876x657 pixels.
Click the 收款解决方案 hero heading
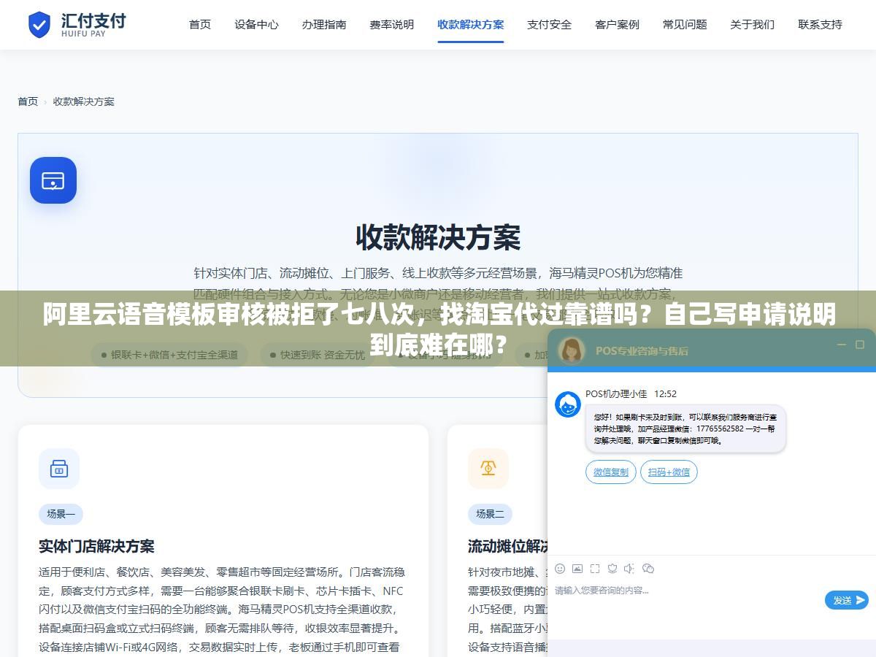point(438,238)
